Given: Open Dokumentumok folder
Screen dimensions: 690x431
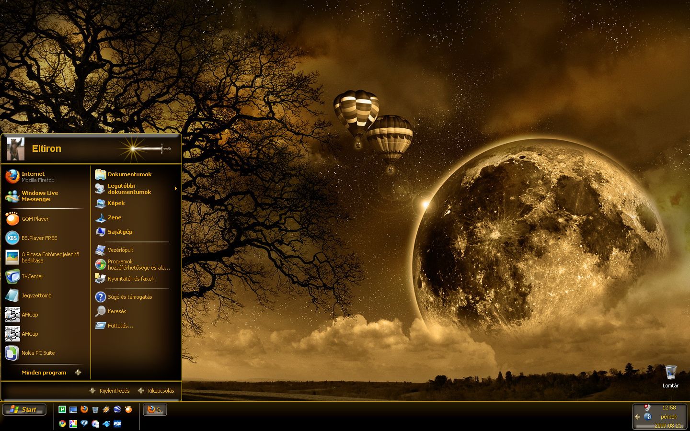Looking at the screenshot, I should [x=136, y=174].
